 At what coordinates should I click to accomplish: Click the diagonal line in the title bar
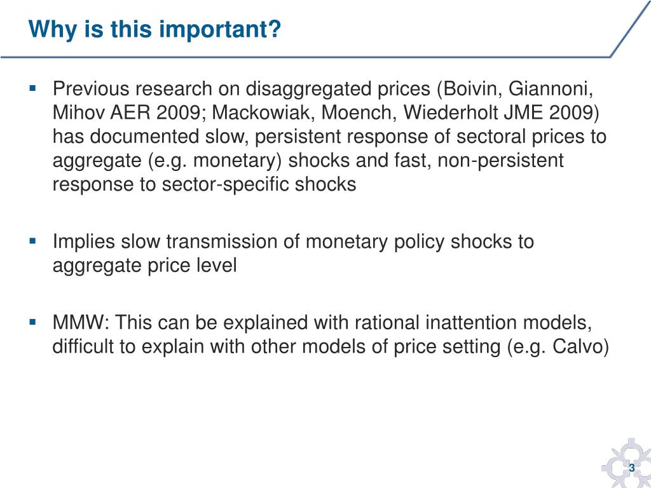coord(630,29)
